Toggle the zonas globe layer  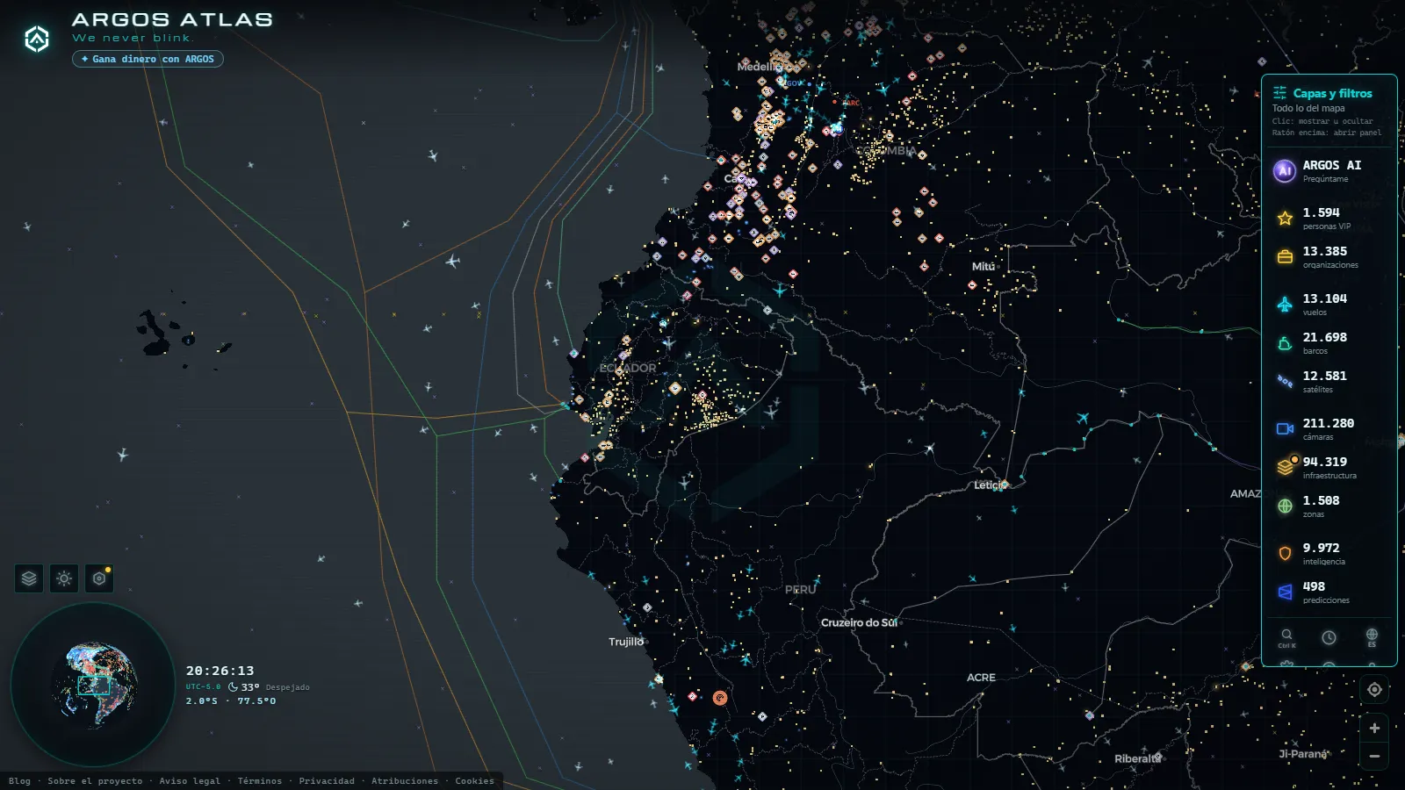1285,506
